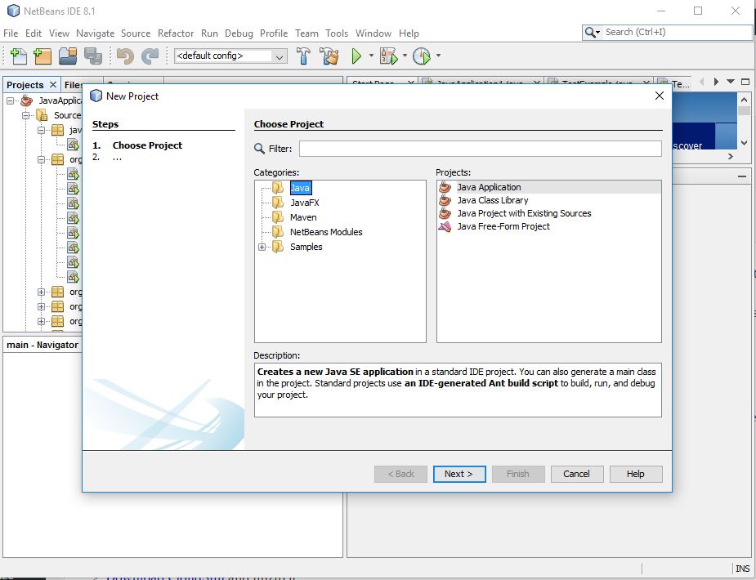Collapse the JavaApplication project node
Screen dimensions: 756x580
click(10, 100)
